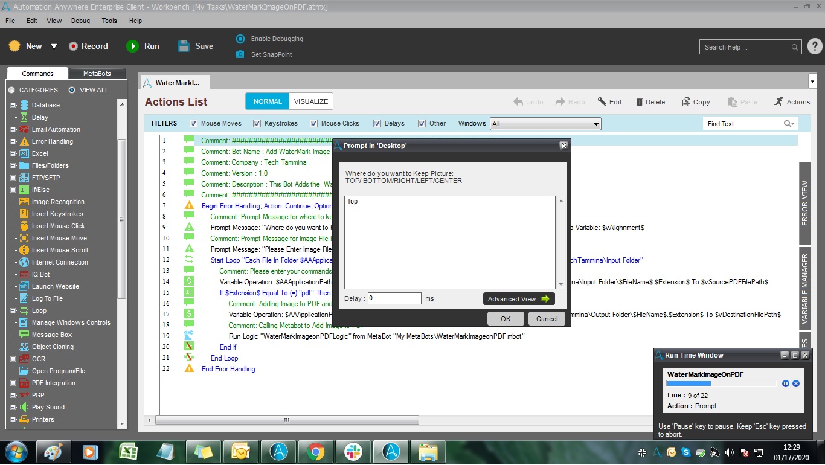Viewport: 825px width, 465px height.
Task: Expand the Loop category
Action: [13, 310]
